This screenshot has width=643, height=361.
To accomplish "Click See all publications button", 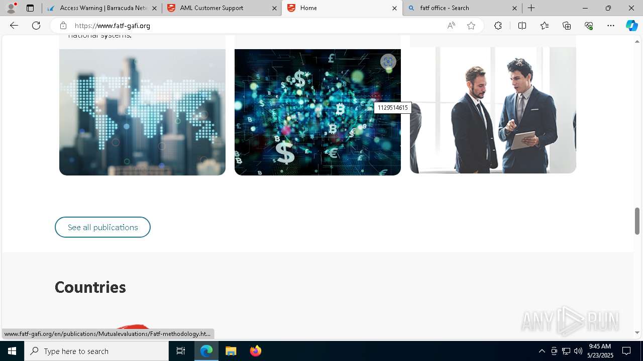I will coord(102,227).
